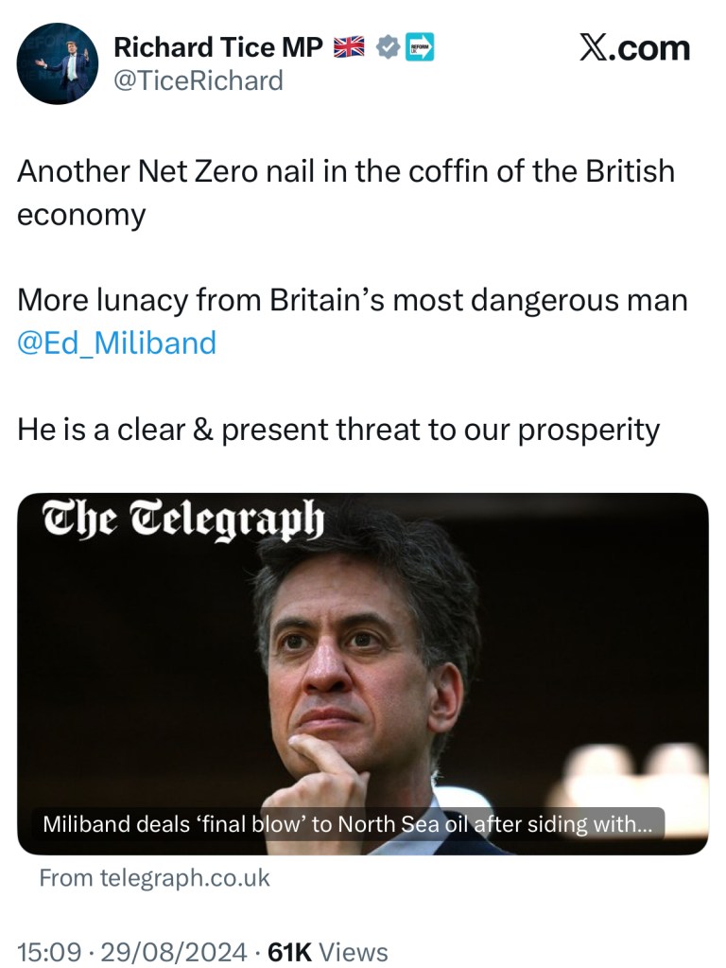Click the 'clear & present threat' sentence

[x=337, y=429]
